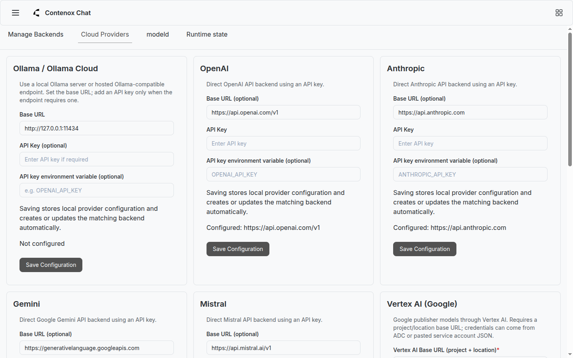The height and width of the screenshot is (358, 573).
Task: Save Configuration for OpenAI
Action: tap(238, 249)
